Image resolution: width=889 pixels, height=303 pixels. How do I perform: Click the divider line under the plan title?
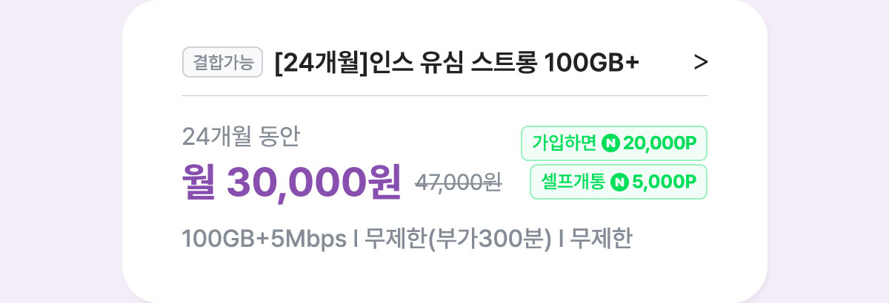click(444, 96)
